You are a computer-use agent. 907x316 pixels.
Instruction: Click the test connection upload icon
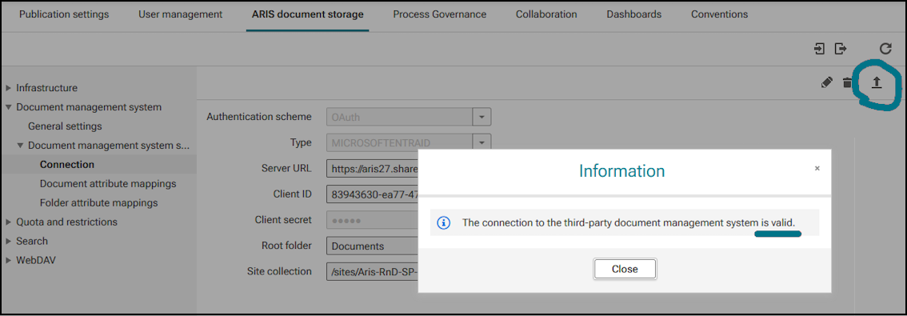point(877,82)
